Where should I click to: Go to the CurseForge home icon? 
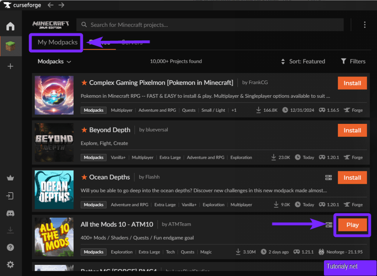click(x=10, y=26)
